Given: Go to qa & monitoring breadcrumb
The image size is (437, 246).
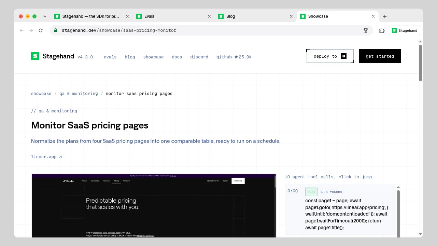Looking at the screenshot, I should click(x=79, y=94).
